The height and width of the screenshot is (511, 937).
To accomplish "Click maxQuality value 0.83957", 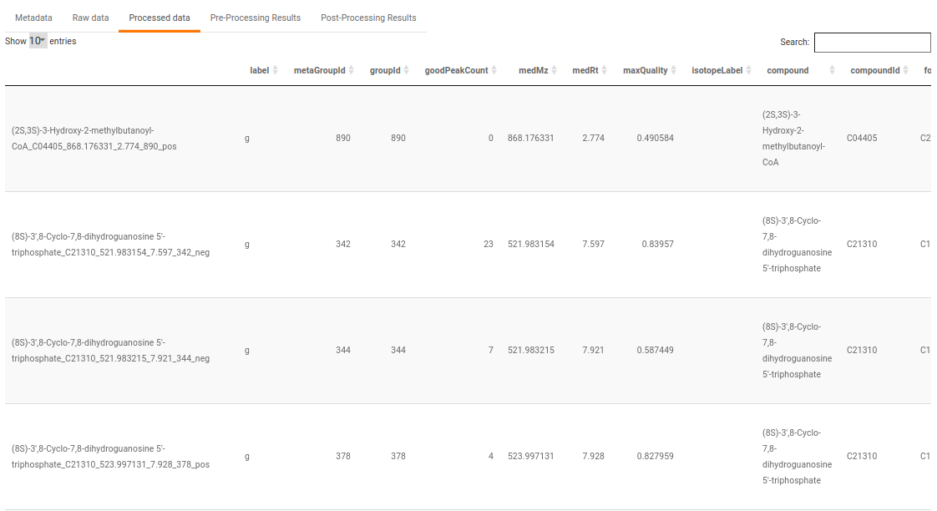I will (657, 244).
